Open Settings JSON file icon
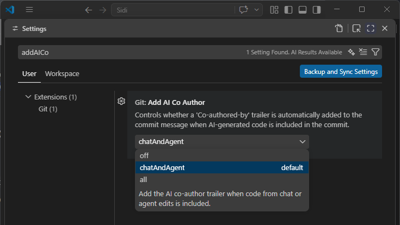Screen dimensions: 400x225 [339, 28]
